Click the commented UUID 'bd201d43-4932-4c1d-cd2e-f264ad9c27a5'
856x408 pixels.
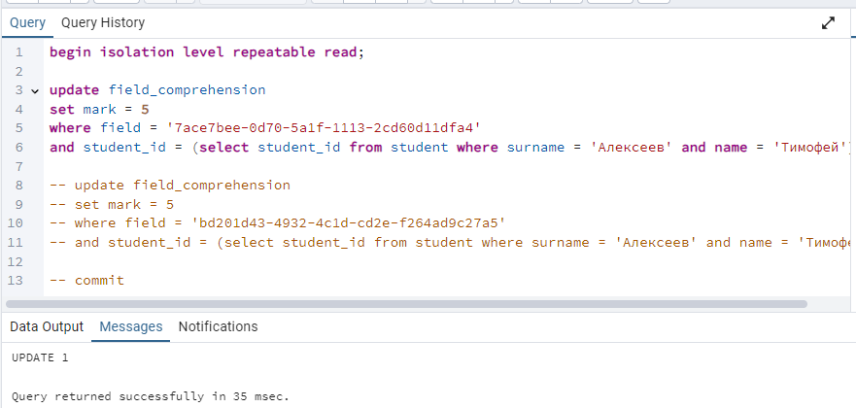click(348, 223)
